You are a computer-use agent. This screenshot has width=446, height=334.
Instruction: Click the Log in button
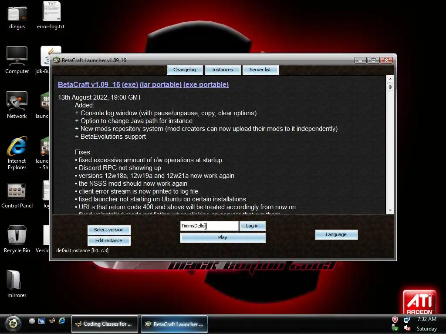coord(253,226)
